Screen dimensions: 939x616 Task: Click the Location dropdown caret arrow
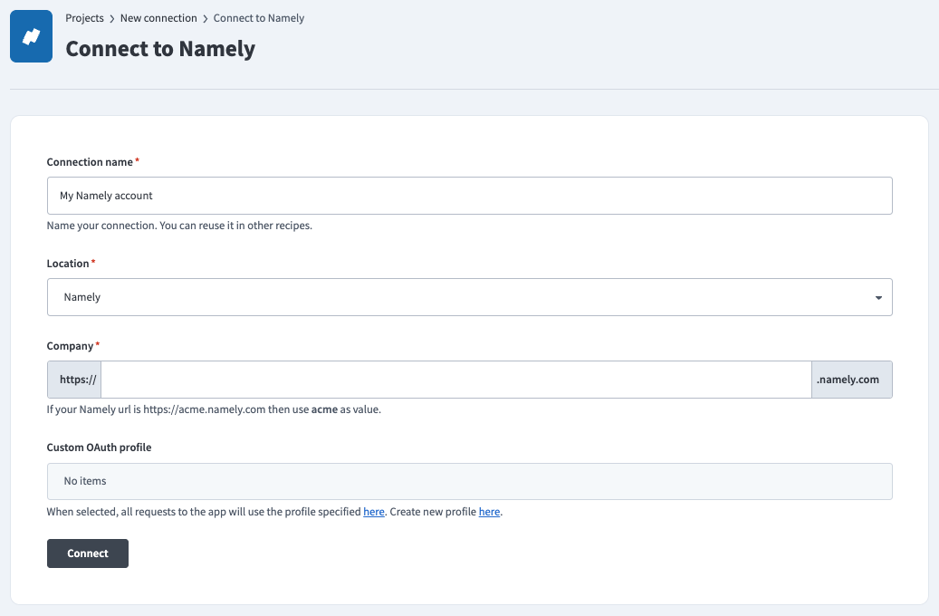(878, 298)
